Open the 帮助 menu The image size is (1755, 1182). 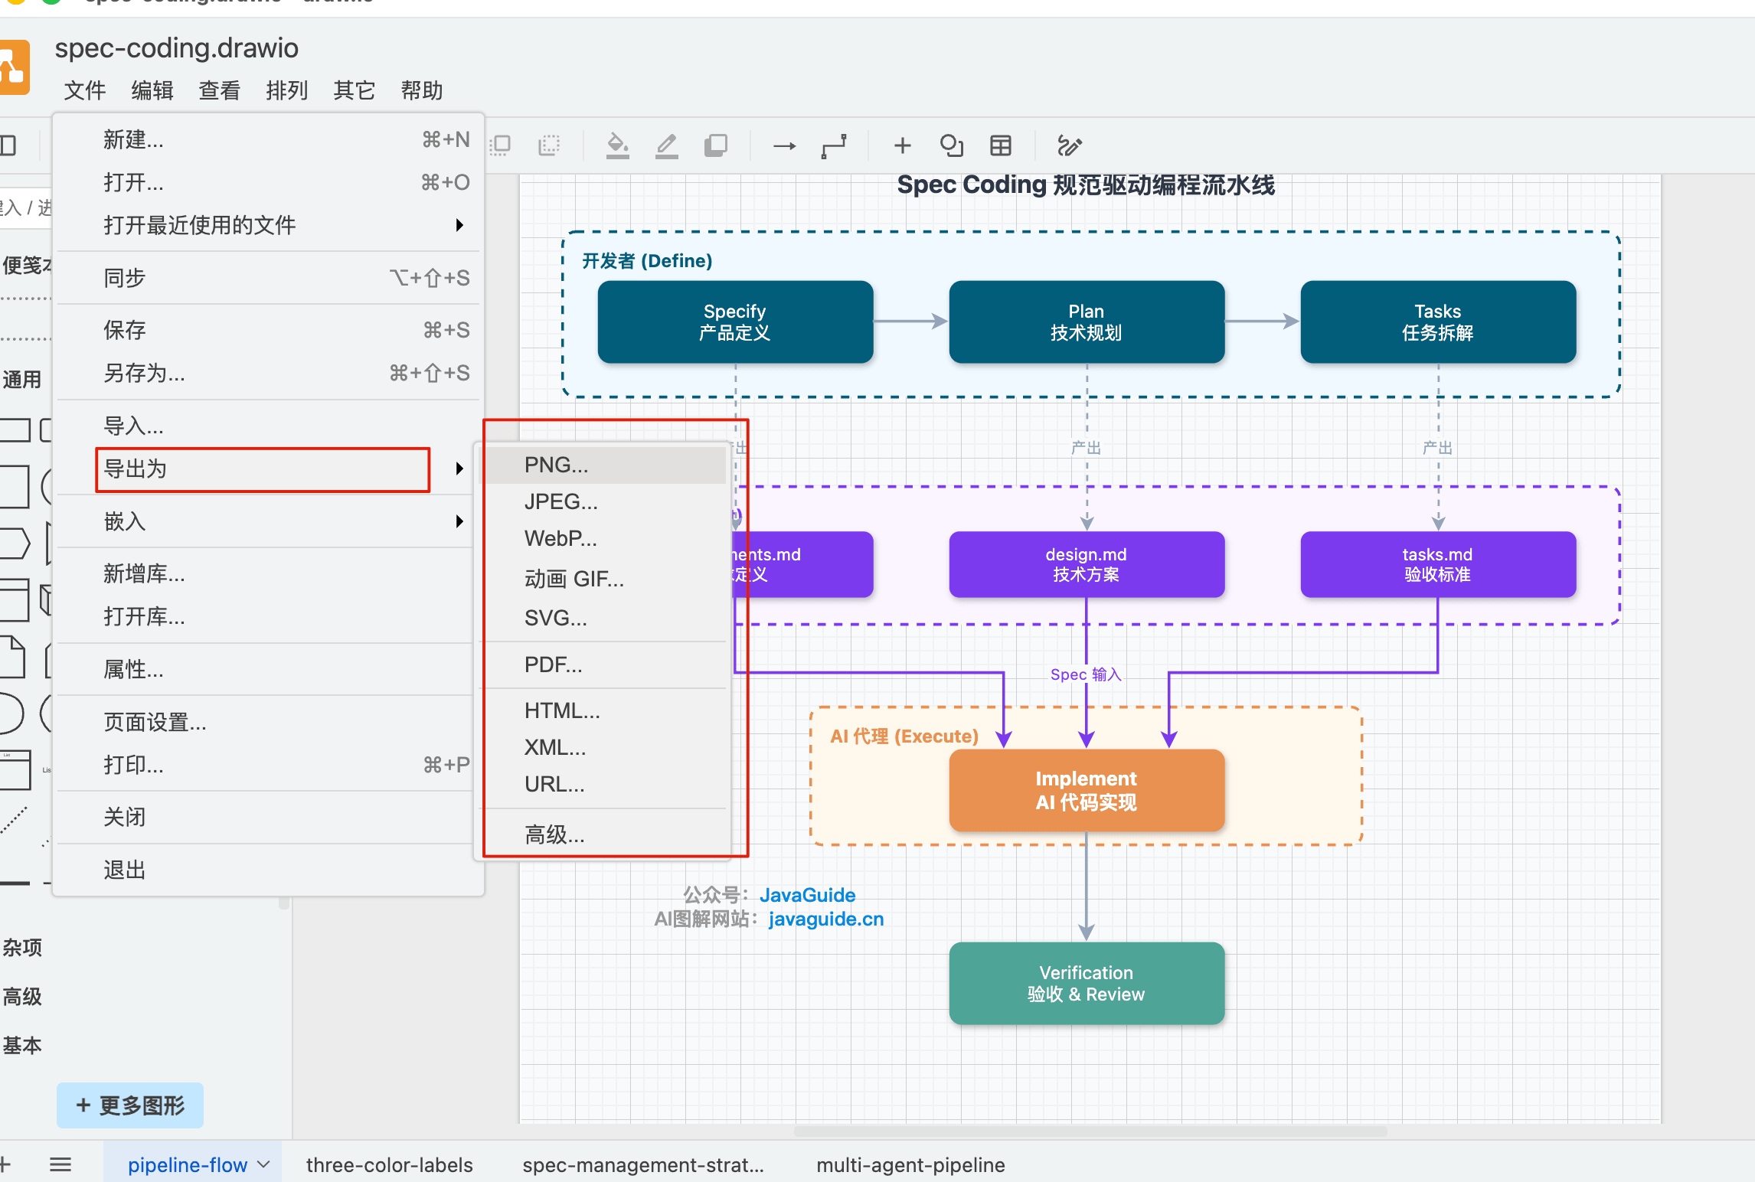(422, 90)
